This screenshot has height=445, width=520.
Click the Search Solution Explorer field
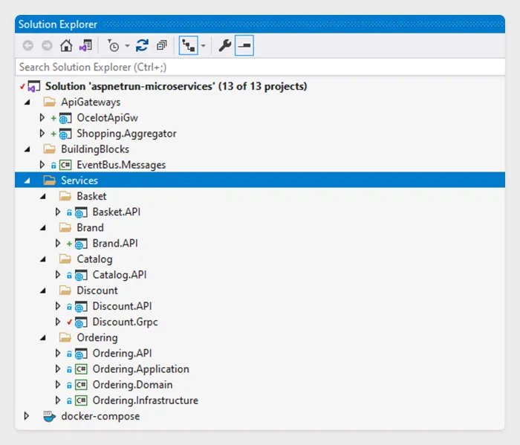260,68
